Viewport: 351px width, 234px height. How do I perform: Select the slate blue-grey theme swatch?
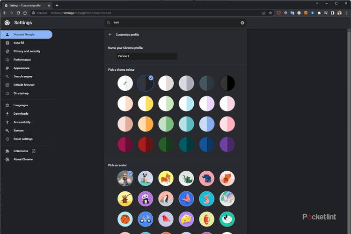tap(206, 83)
